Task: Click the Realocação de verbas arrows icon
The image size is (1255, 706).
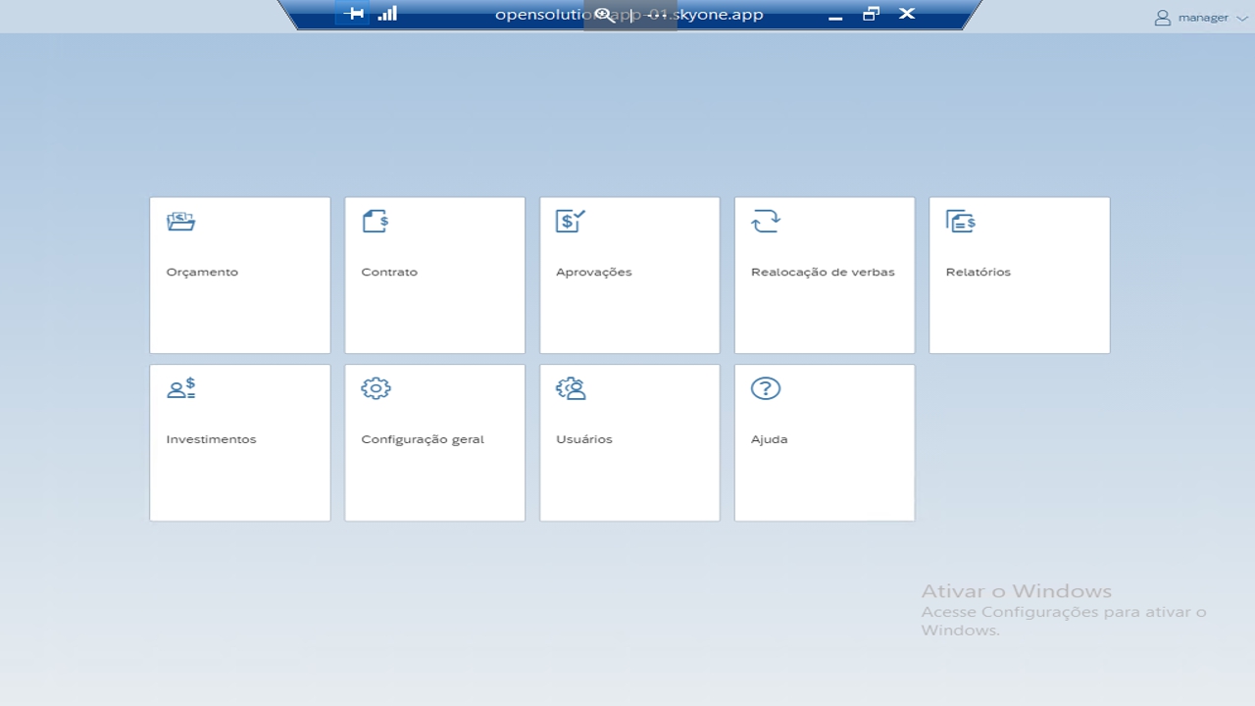Action: tap(765, 222)
